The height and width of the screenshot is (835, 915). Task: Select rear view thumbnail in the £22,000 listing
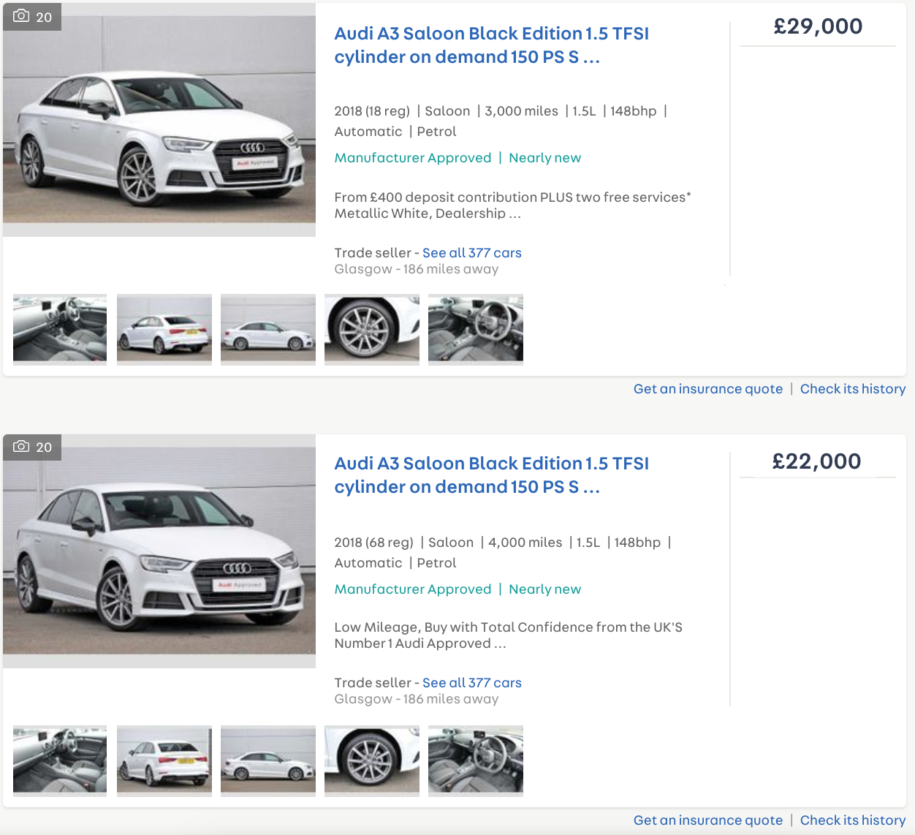click(x=164, y=761)
